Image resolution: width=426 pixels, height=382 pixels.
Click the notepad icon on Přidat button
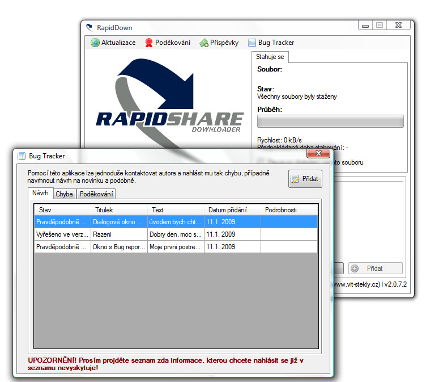[x=295, y=179]
